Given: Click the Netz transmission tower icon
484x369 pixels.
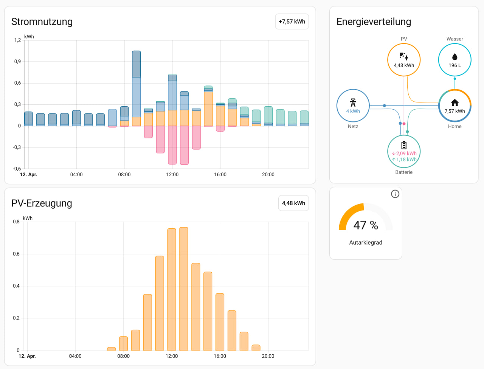Looking at the screenshot, I should point(353,102).
